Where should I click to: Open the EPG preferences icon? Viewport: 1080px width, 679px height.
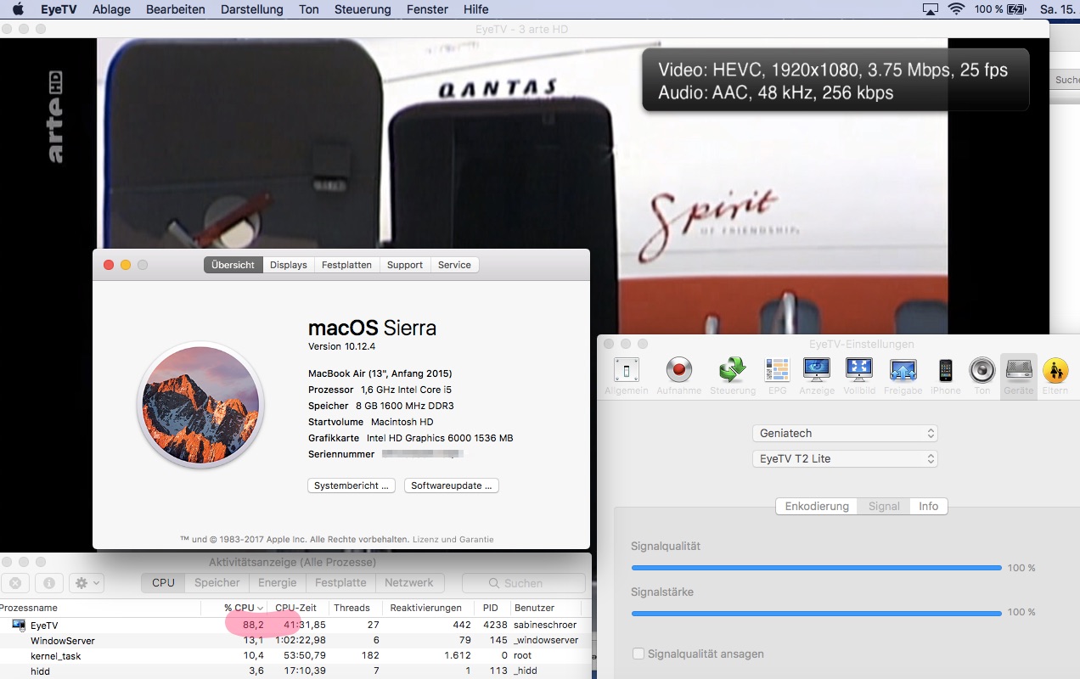tap(777, 376)
